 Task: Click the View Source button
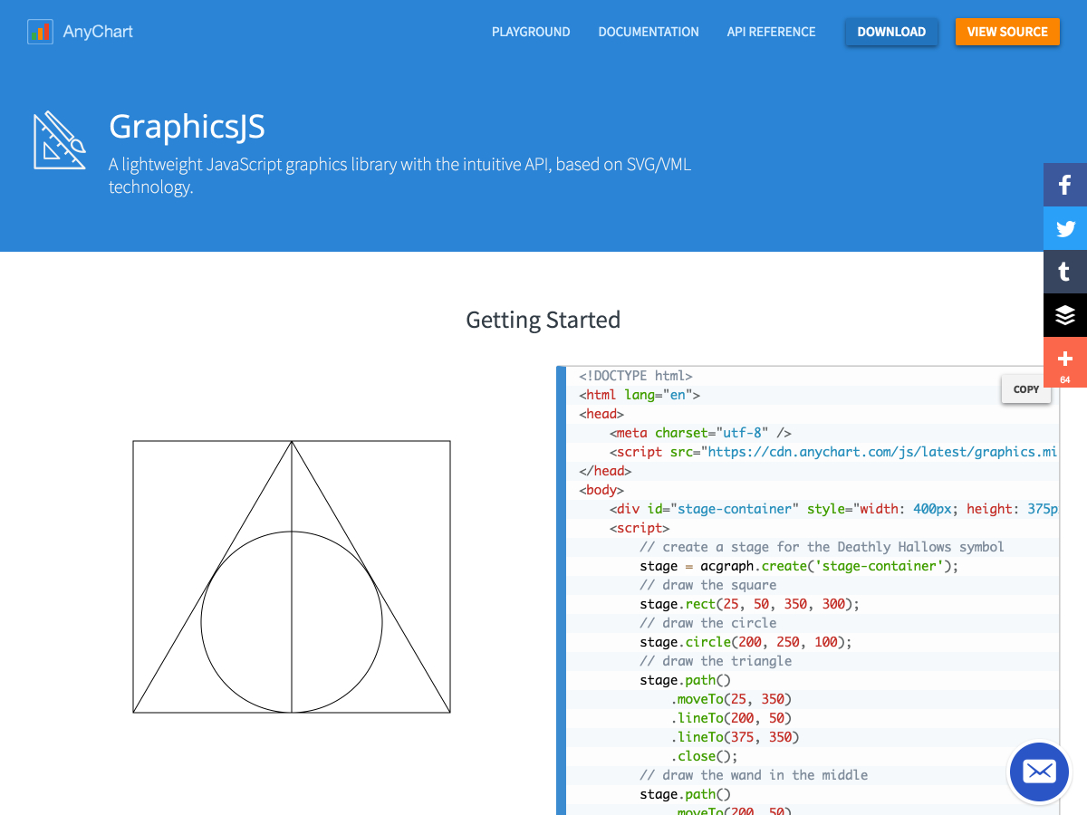1007,32
